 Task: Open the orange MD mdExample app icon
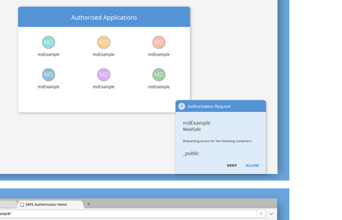click(x=103, y=42)
